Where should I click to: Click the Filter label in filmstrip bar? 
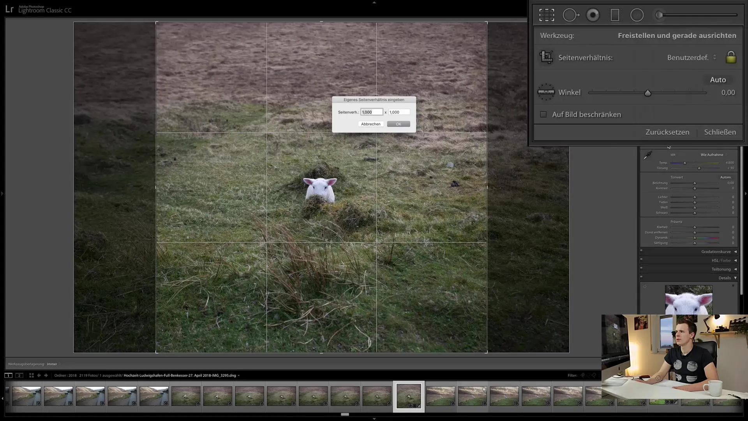(x=572, y=375)
